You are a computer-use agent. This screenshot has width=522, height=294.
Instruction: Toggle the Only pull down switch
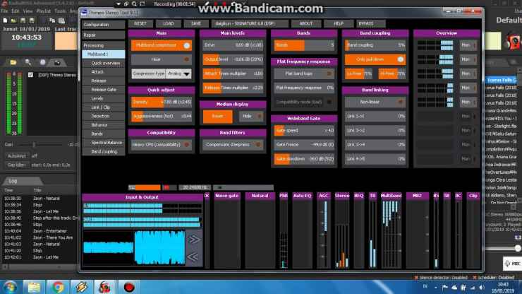coord(401,59)
